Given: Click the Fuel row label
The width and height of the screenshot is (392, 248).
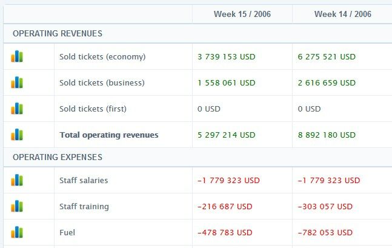Looking at the screenshot, I should pyautogui.click(x=67, y=233).
